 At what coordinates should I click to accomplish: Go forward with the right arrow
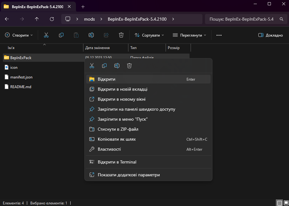22,19
